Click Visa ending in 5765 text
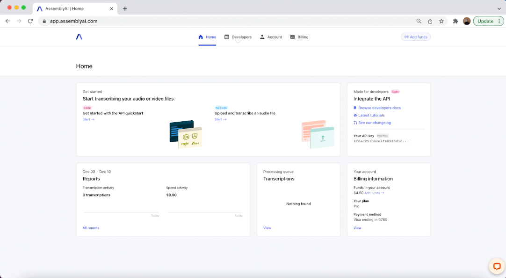506x278 pixels. [370, 219]
